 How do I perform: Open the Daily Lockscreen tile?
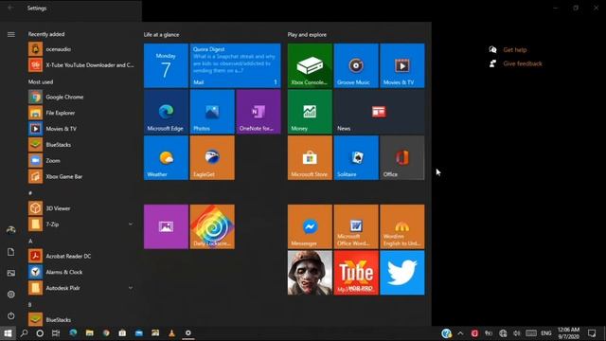212,226
